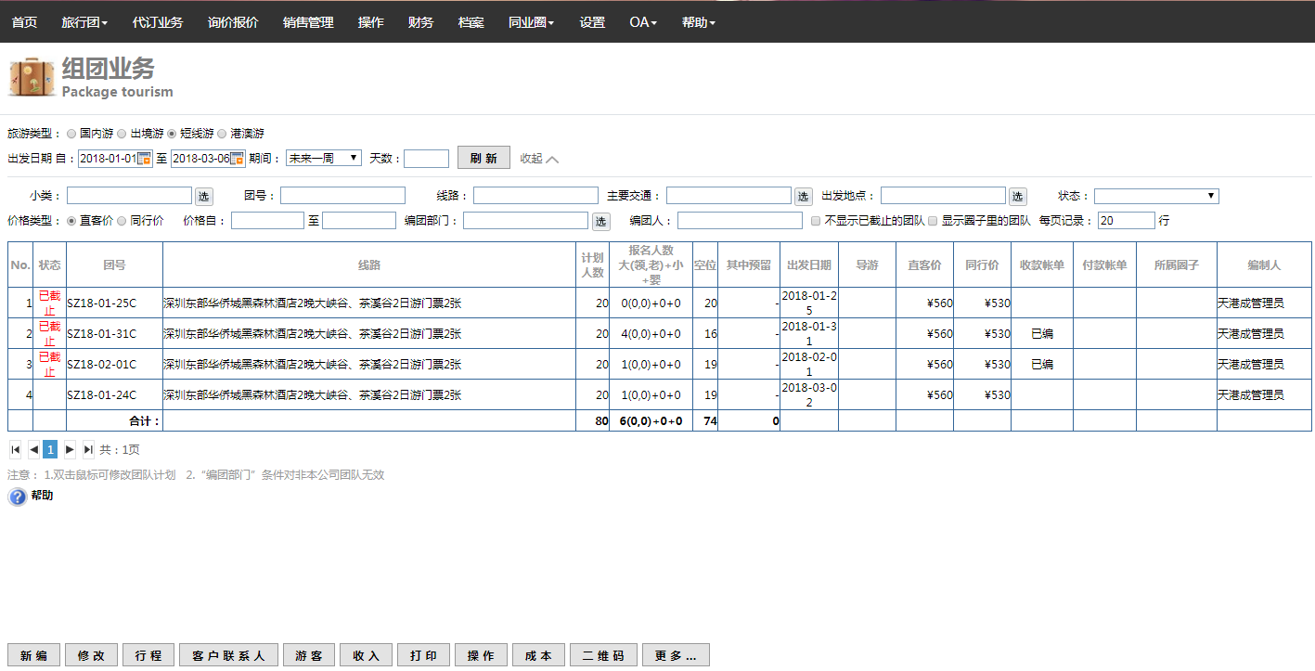Click the 刷新 refresh button
Screen dimensions: 1315x671
click(x=483, y=159)
